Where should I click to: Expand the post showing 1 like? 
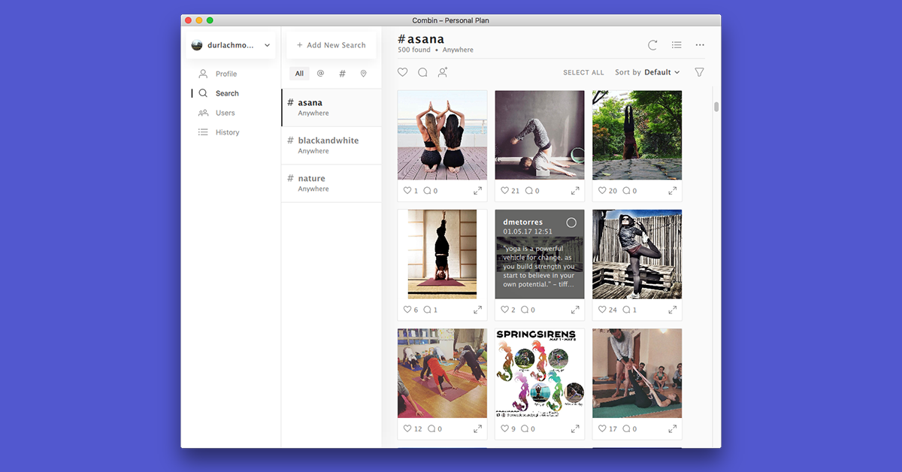coord(477,191)
